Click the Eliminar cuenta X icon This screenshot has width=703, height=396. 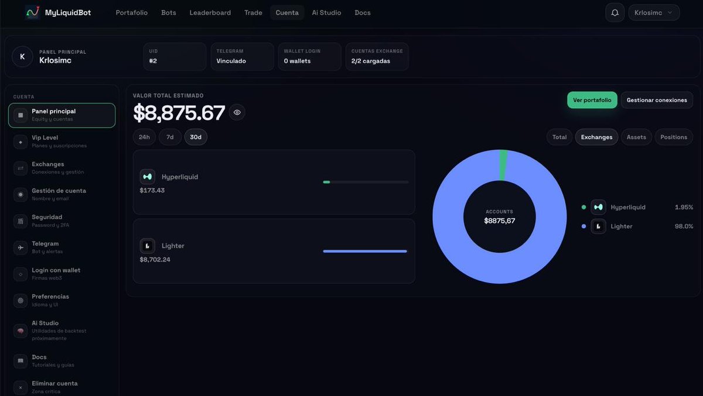point(21,387)
